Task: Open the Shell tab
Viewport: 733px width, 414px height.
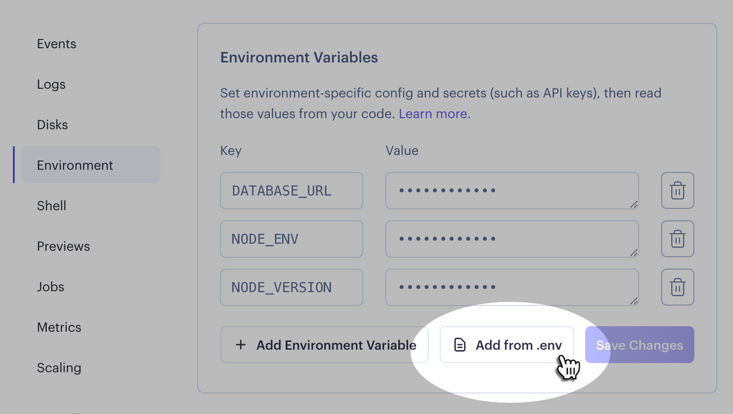Action: [x=51, y=206]
